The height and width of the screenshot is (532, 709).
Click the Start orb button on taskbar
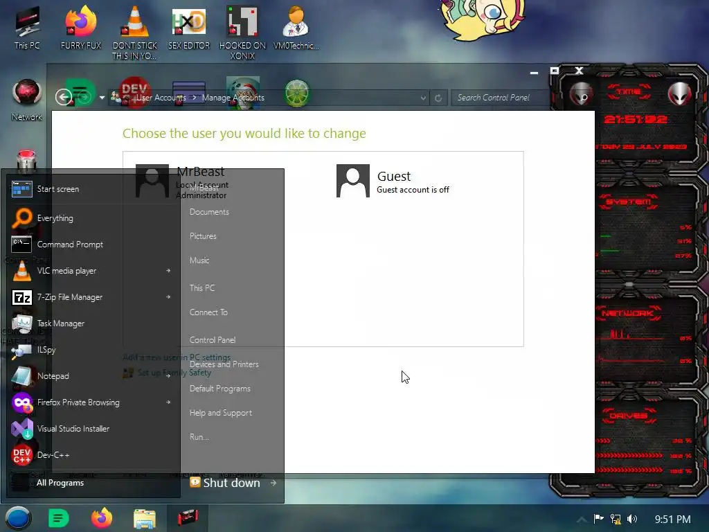18,518
